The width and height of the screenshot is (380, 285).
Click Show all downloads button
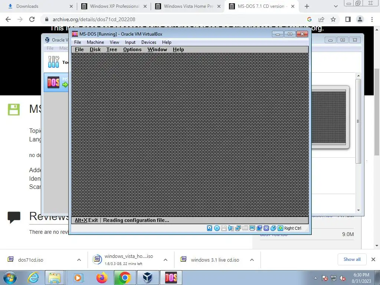[x=352, y=259]
